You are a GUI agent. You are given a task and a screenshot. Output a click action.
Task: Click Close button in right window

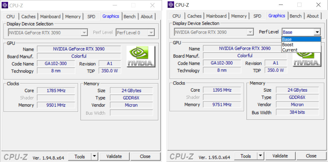click(311, 156)
